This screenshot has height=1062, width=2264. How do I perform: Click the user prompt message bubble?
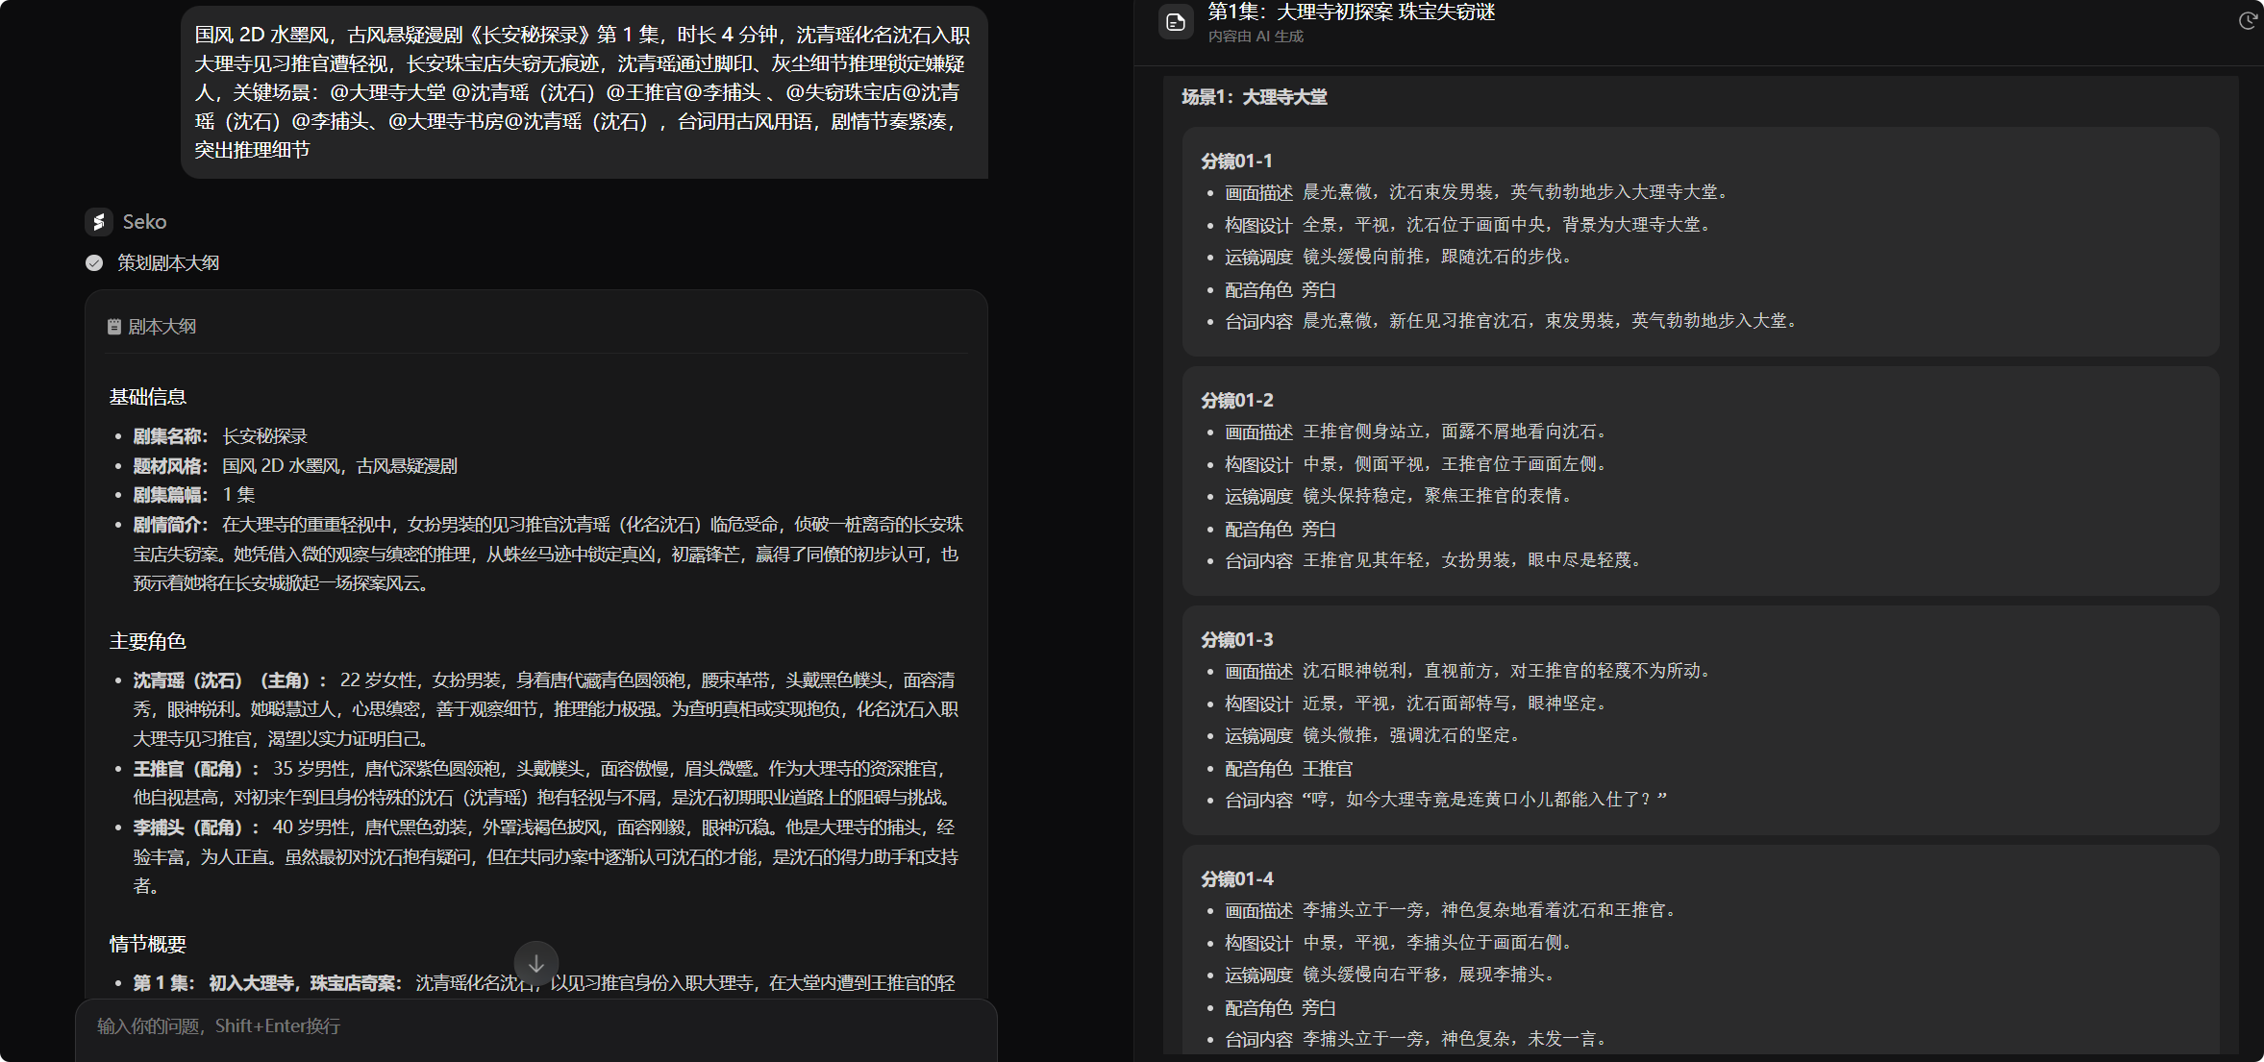(x=583, y=92)
